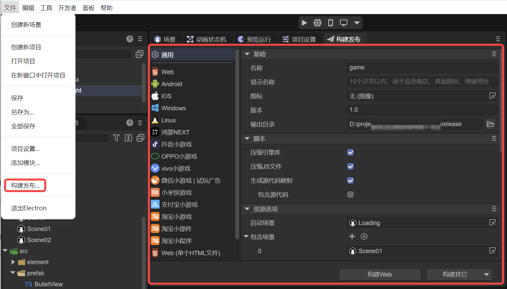Click the play preview button
507x289 pixels.
pos(304,23)
